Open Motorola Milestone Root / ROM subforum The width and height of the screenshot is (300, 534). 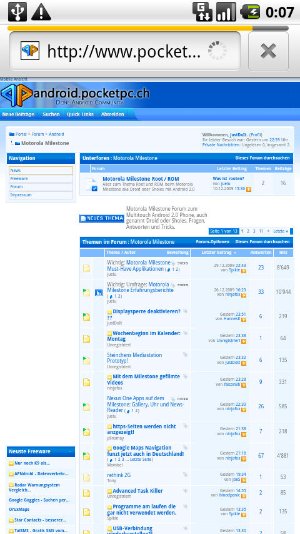click(x=141, y=179)
